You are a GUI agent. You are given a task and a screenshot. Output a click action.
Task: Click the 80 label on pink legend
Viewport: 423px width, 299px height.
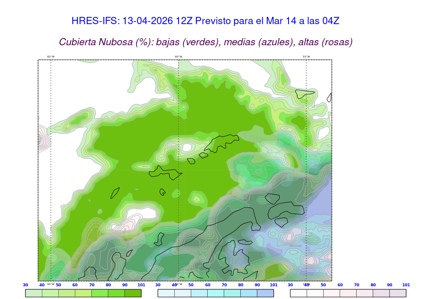coord(374,285)
